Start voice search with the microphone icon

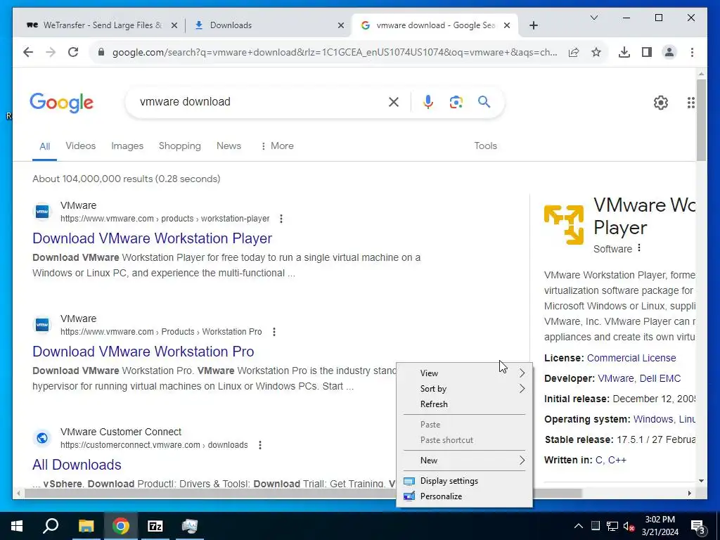[428, 102]
